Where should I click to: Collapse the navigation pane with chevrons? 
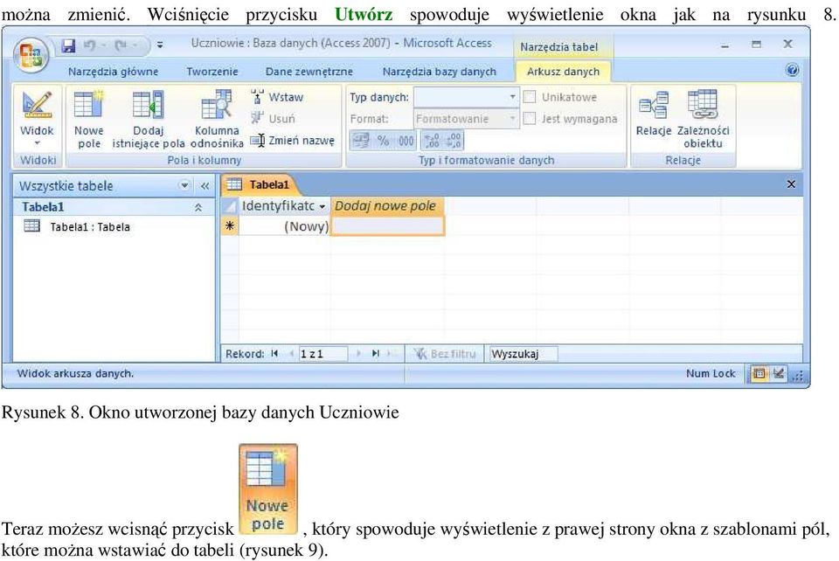tap(205, 186)
